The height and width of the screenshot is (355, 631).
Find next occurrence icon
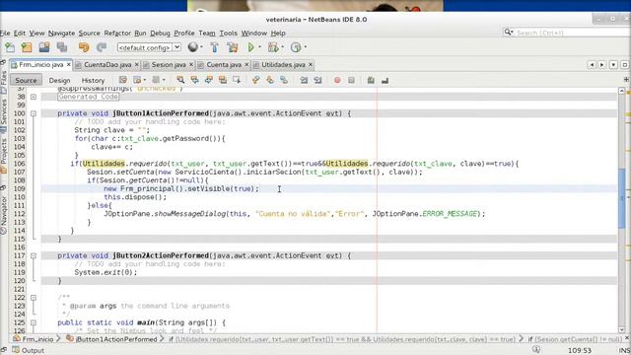tap(208, 80)
